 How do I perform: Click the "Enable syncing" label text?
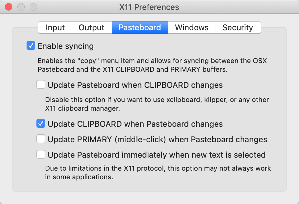(65, 46)
